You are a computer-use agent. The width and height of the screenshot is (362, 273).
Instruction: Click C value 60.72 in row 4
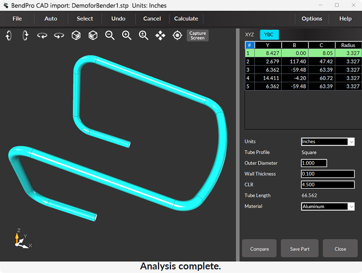click(321, 78)
